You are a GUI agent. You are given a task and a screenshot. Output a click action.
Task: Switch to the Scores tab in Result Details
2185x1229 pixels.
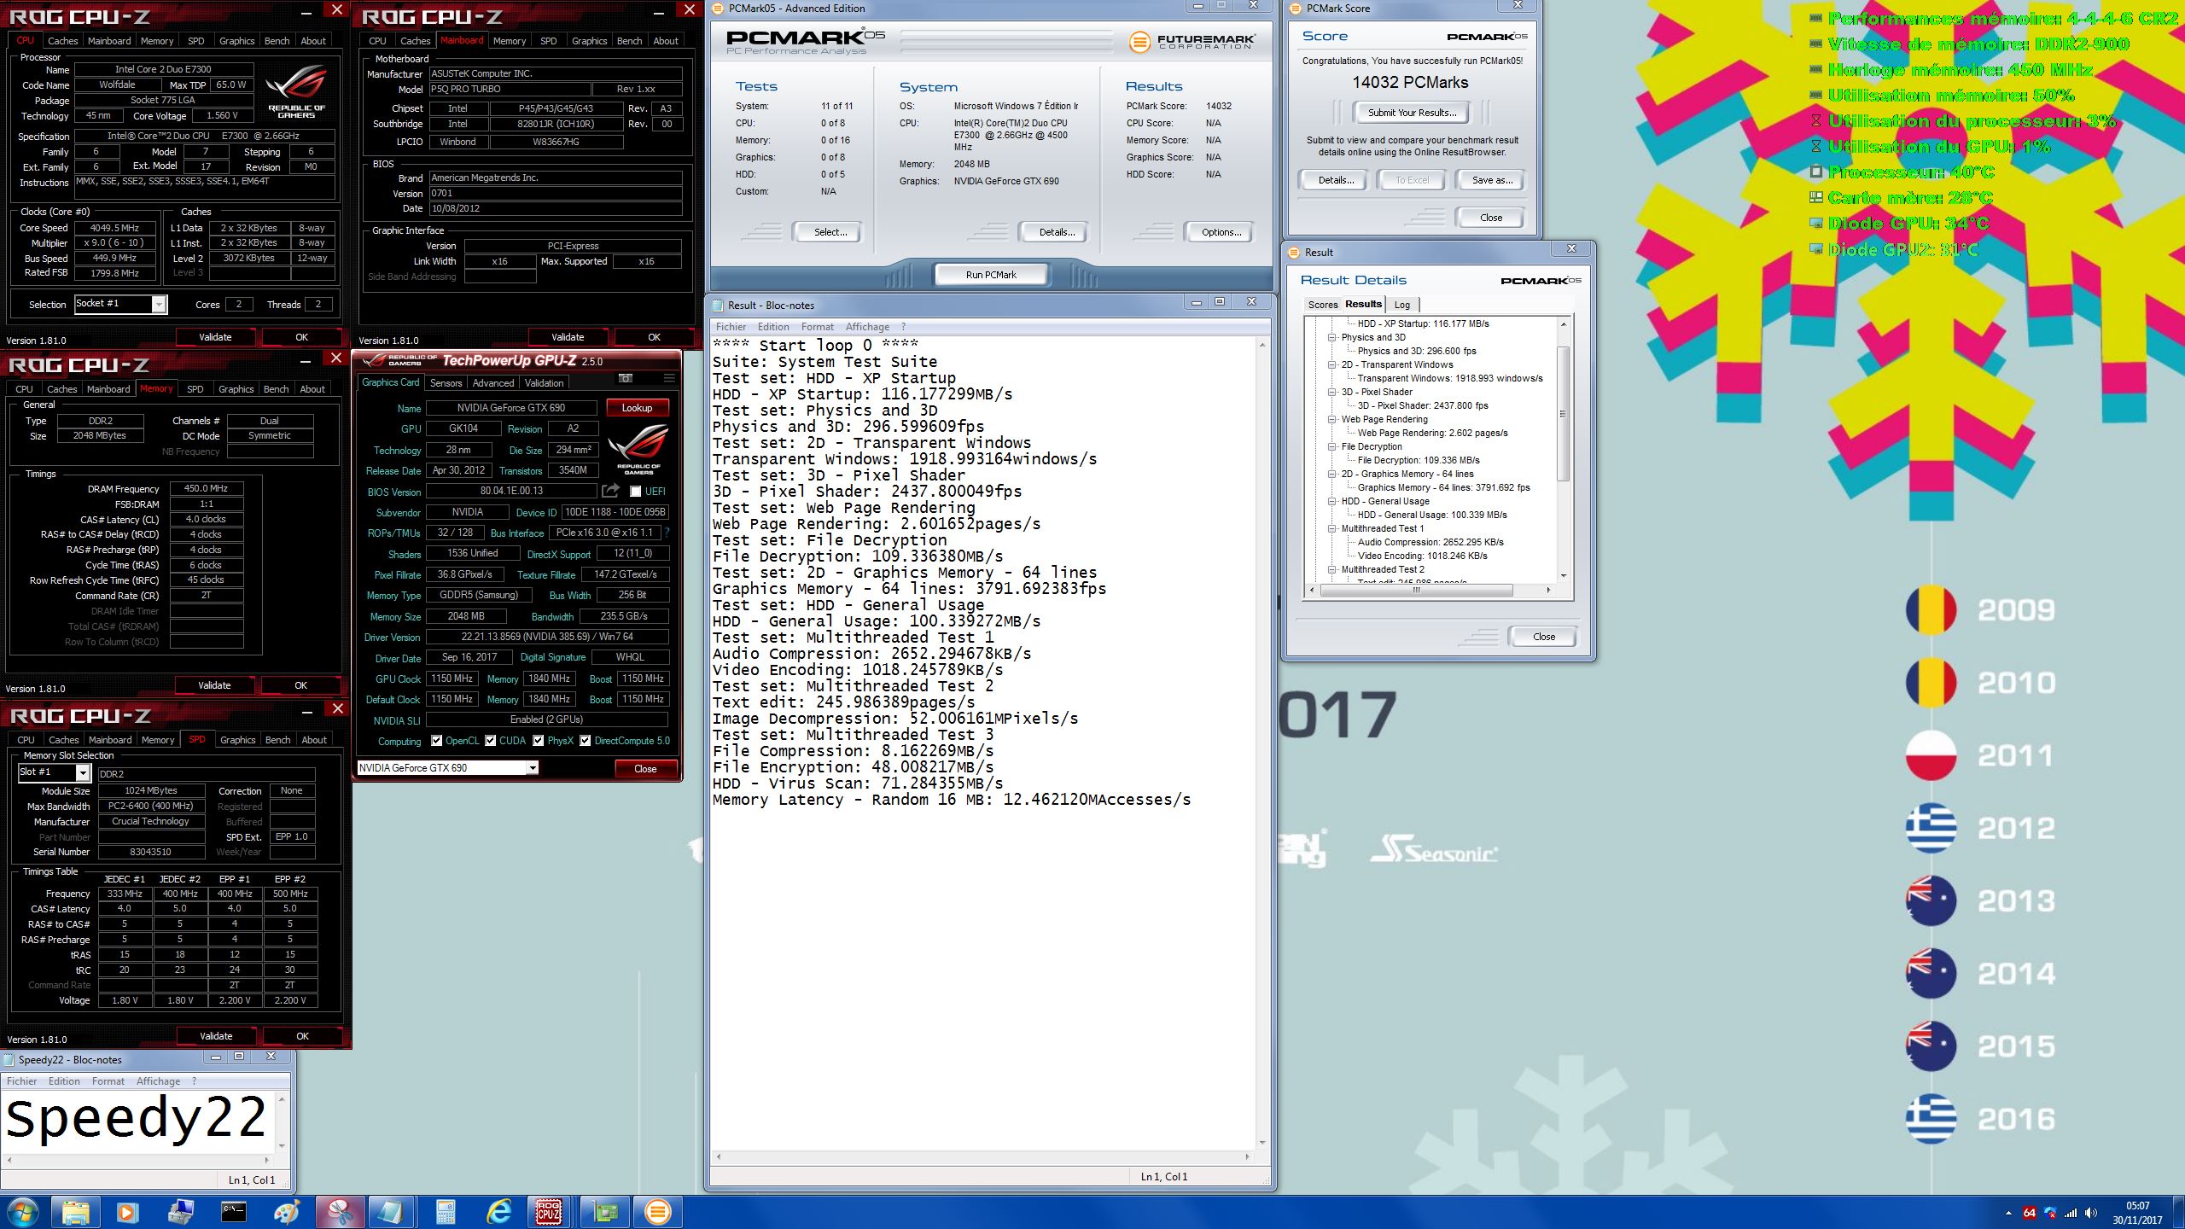click(1322, 305)
